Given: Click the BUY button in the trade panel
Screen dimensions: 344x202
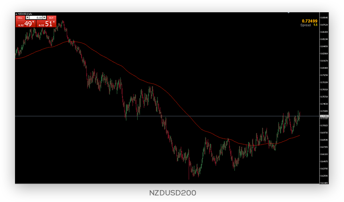Looking at the screenshot, I should [51, 18].
